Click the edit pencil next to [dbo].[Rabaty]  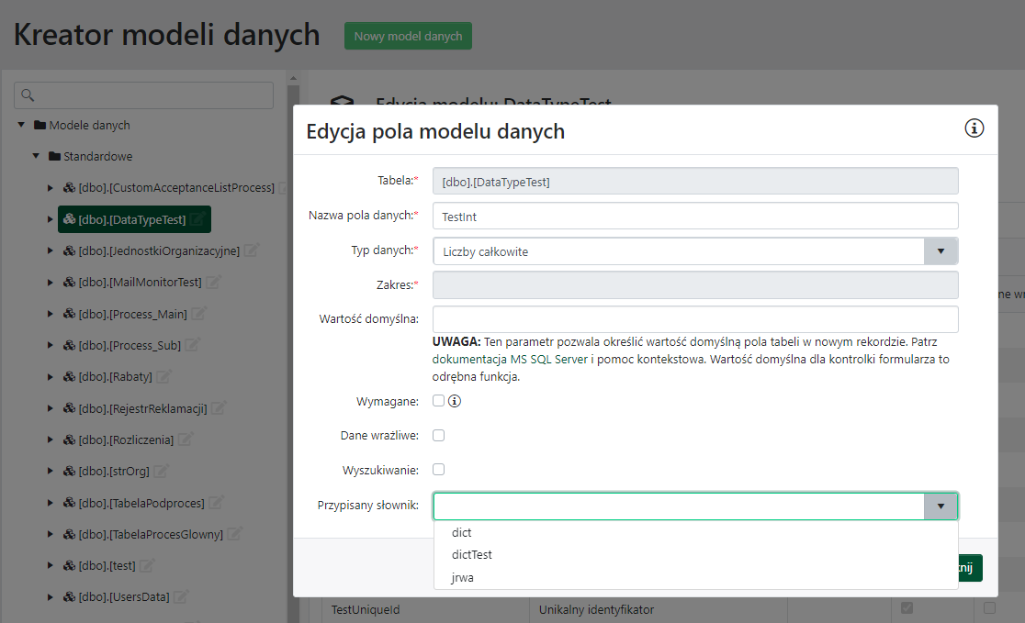coord(165,376)
